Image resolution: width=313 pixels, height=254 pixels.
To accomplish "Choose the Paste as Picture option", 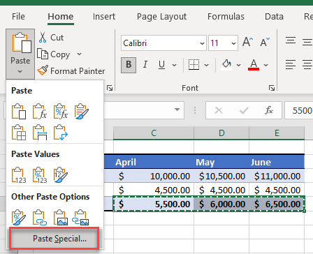I will 61,218.
